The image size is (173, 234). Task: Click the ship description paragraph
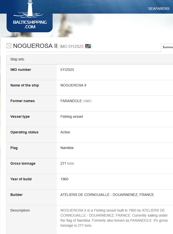(x=114, y=218)
